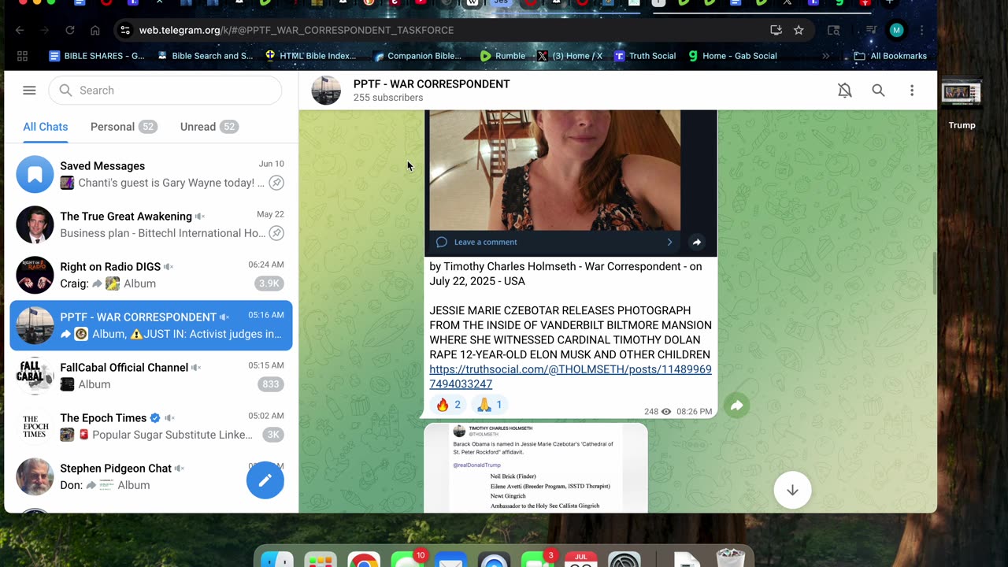This screenshot has width=1008, height=567.
Task: Open Trash in Dock
Action: (x=731, y=559)
